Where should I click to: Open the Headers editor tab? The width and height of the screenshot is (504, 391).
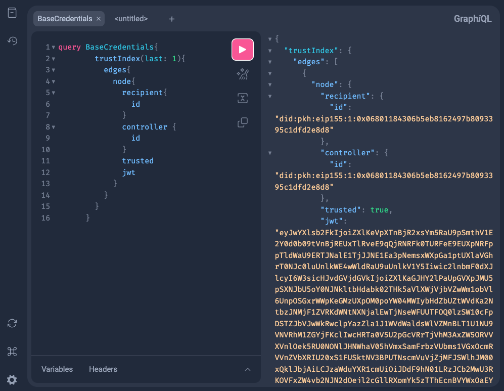(103, 369)
